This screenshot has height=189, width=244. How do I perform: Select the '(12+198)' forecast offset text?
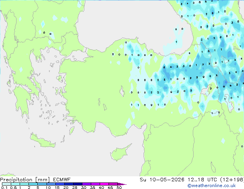232,180
